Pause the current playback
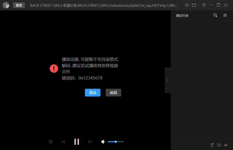 pyautogui.click(x=77, y=142)
